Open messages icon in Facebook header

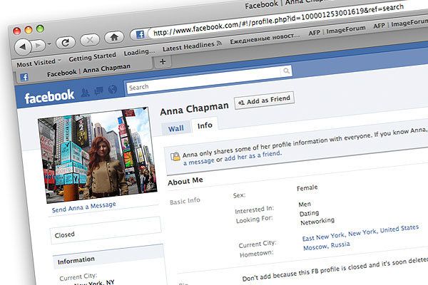tap(98, 90)
